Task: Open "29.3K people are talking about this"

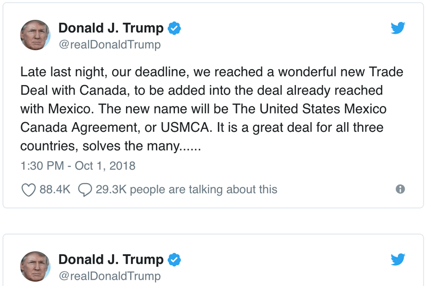Action: click(x=186, y=190)
